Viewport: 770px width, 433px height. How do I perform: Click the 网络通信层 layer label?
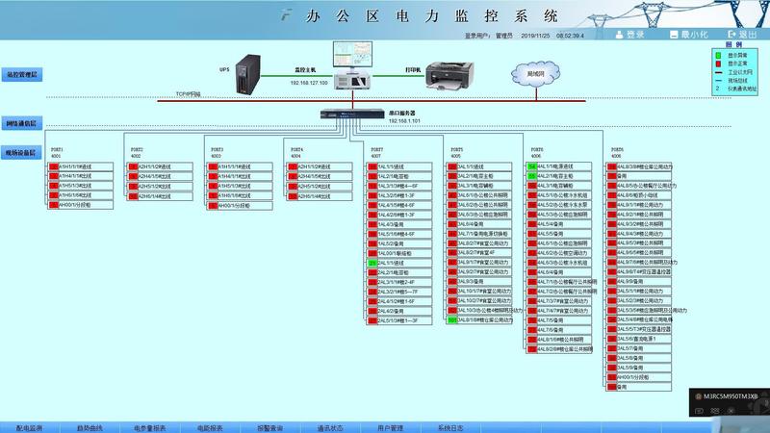point(21,124)
